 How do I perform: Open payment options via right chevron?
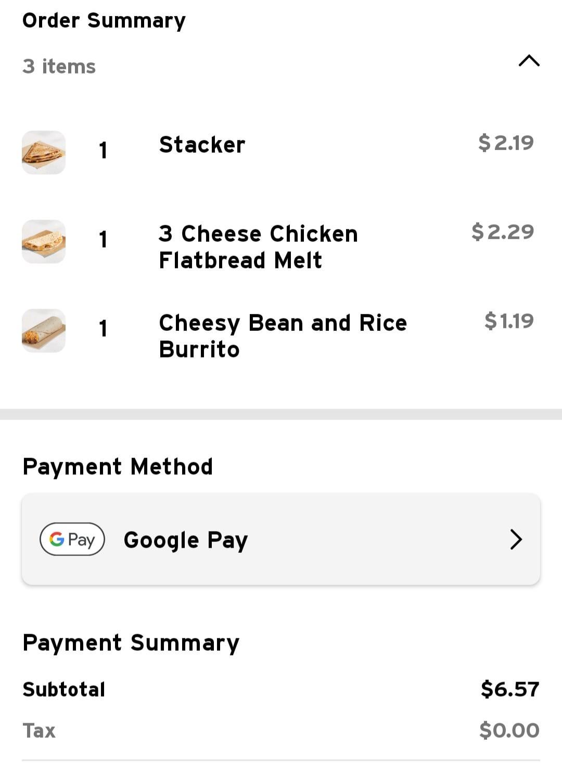click(516, 539)
